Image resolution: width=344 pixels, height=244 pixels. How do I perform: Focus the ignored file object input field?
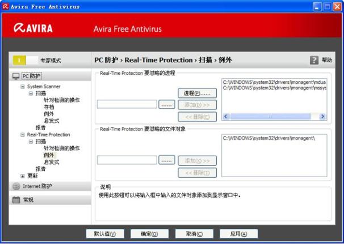(127, 160)
